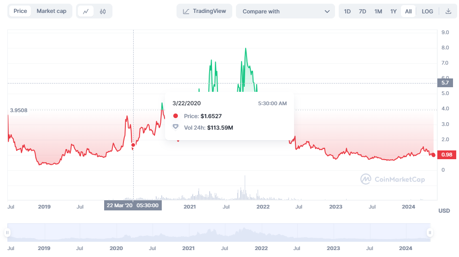Open TradingView chart
The image size is (459, 257).
point(205,11)
